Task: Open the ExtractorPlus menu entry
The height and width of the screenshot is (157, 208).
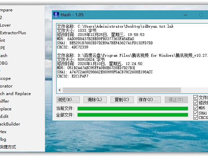Action: [x=13, y=33]
